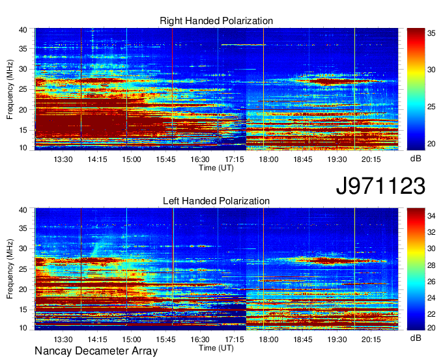The image size is (443, 359).
Task: Click the dB label under Right Handed color bar
Action: pos(416,159)
